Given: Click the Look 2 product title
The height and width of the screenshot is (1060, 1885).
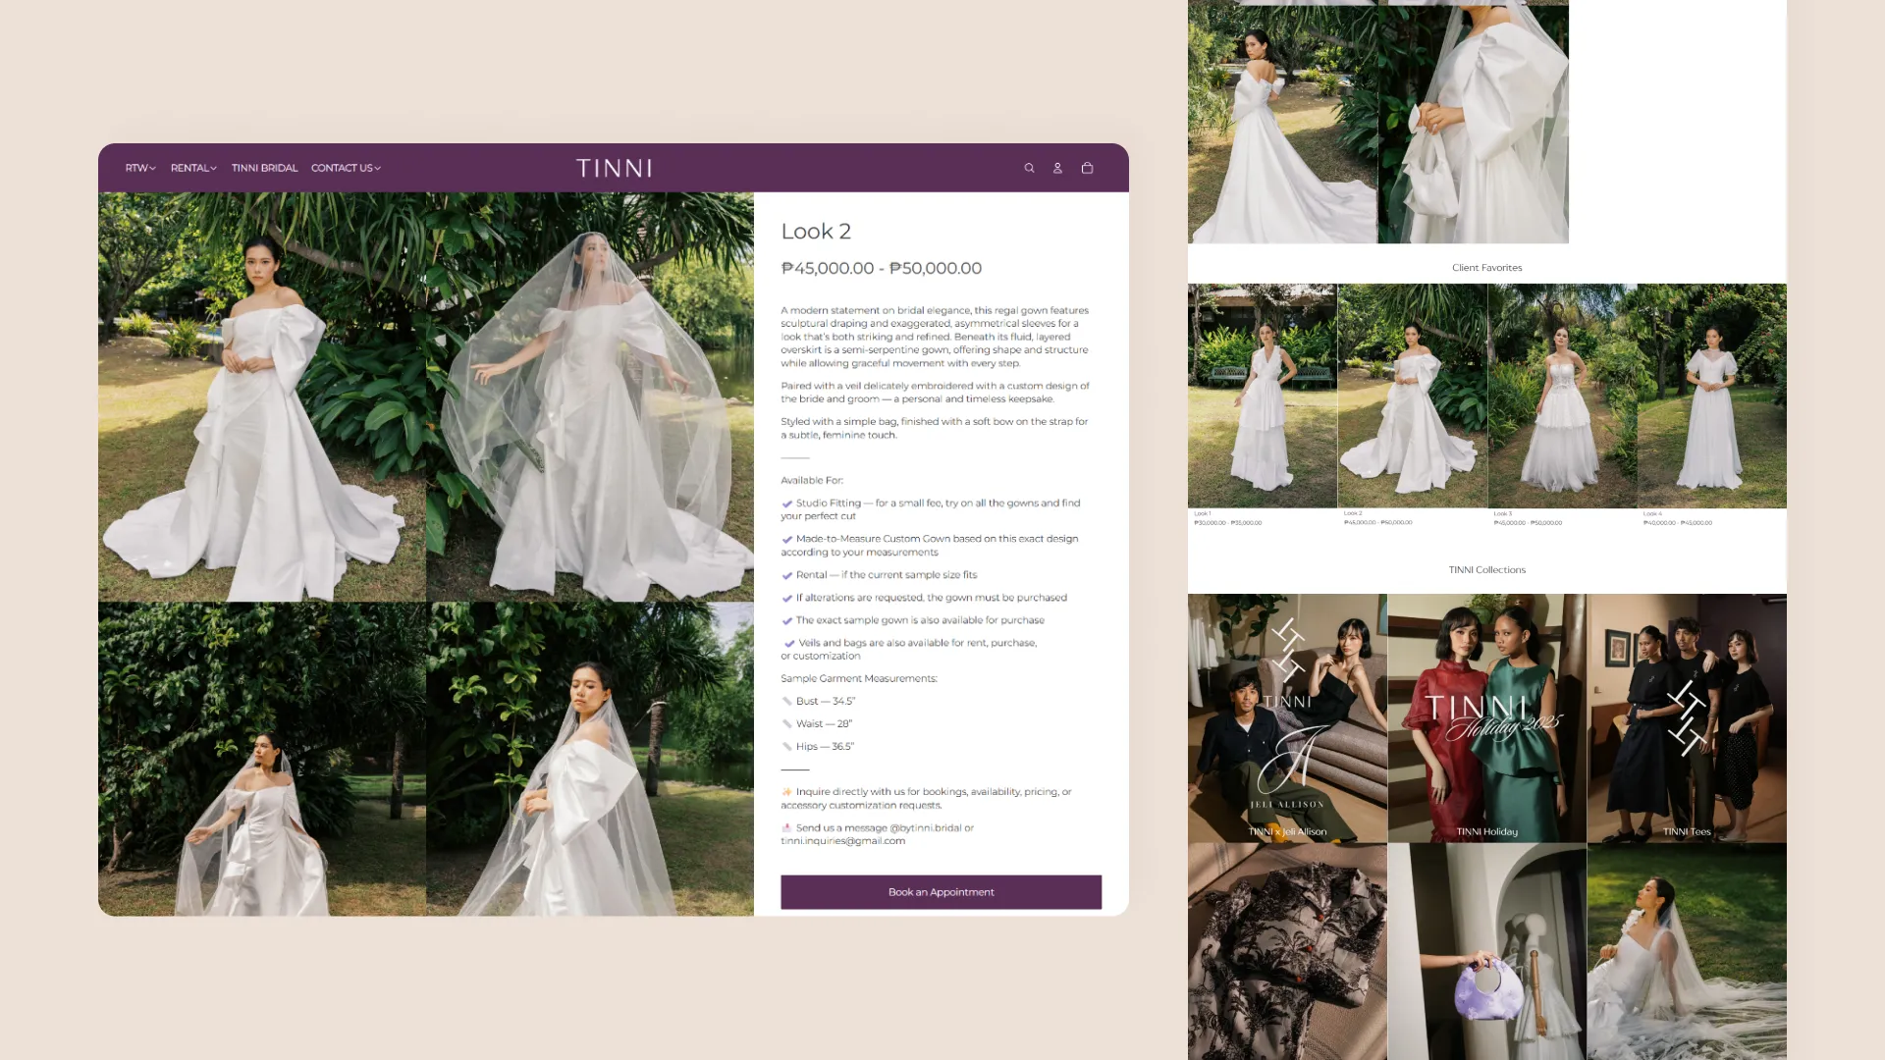Looking at the screenshot, I should [816, 232].
